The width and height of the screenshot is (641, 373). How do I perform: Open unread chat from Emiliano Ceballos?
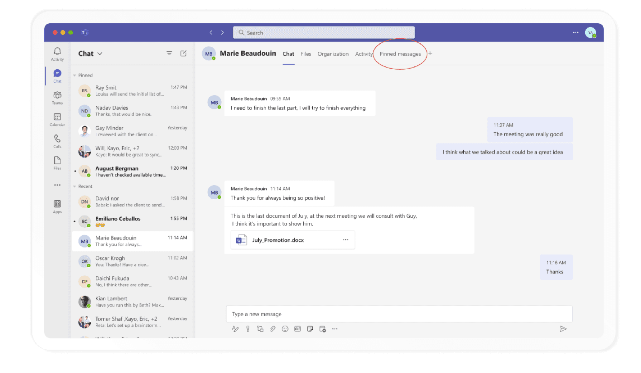[133, 221]
